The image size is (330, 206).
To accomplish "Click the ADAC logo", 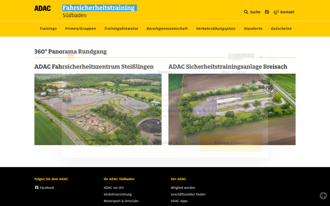I will (42, 8).
